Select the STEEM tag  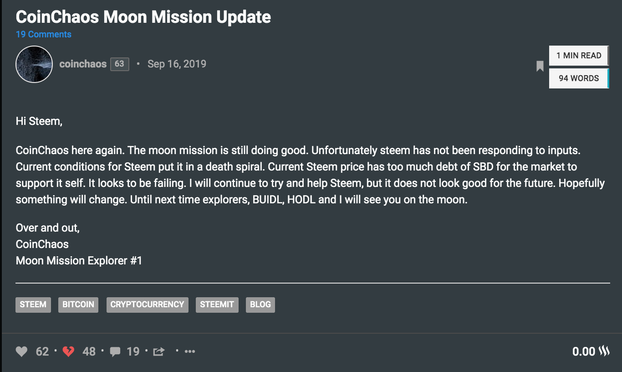(33, 305)
